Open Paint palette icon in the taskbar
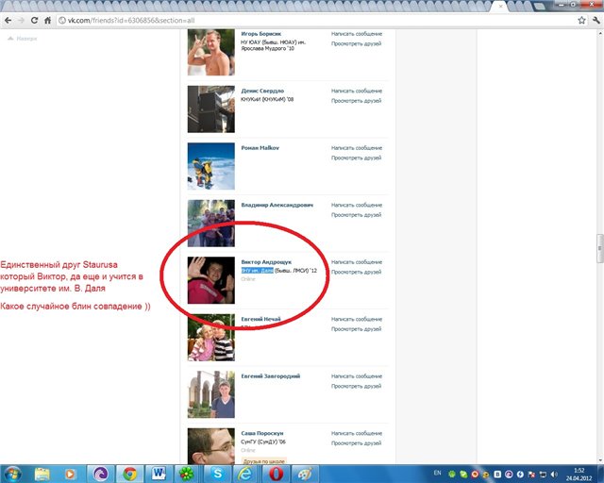604x483 pixels. coord(305,474)
